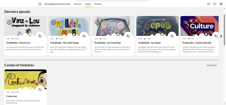Click the cap icon on My Little Songs

[x=84, y=36]
